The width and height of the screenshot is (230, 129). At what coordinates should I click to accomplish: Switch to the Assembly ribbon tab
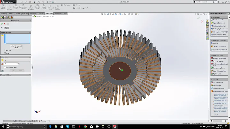pyautogui.click(x=4, y=14)
